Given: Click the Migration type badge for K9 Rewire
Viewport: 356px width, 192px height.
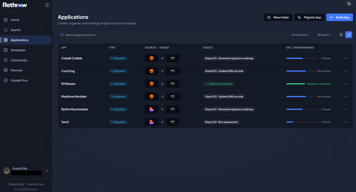Looking at the screenshot, I should 118,84.
